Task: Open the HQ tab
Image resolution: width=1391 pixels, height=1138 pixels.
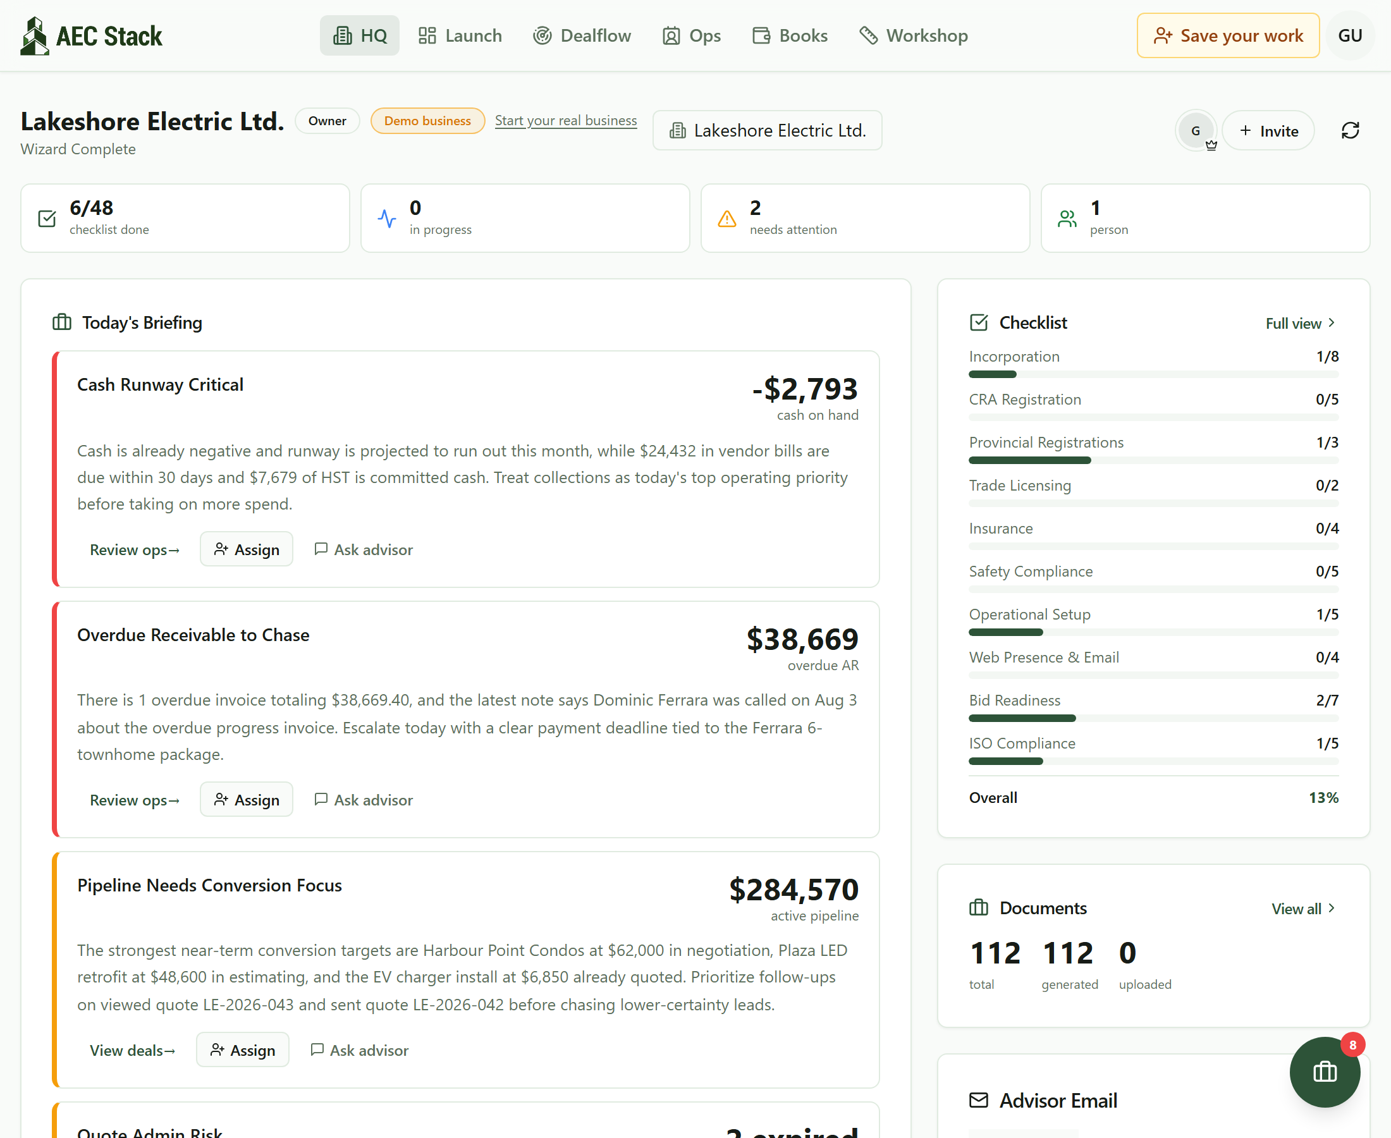Action: click(359, 35)
